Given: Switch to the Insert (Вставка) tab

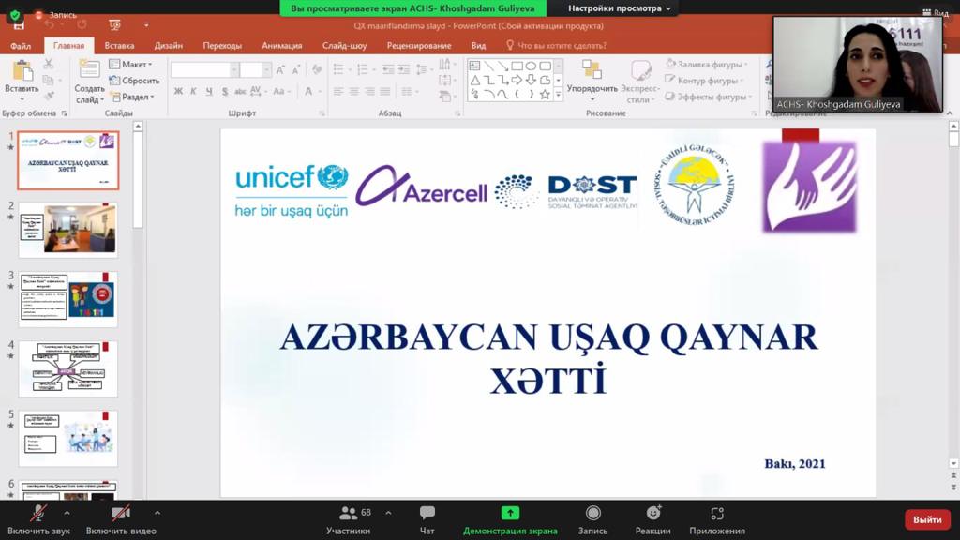Looking at the screenshot, I should [x=119, y=46].
